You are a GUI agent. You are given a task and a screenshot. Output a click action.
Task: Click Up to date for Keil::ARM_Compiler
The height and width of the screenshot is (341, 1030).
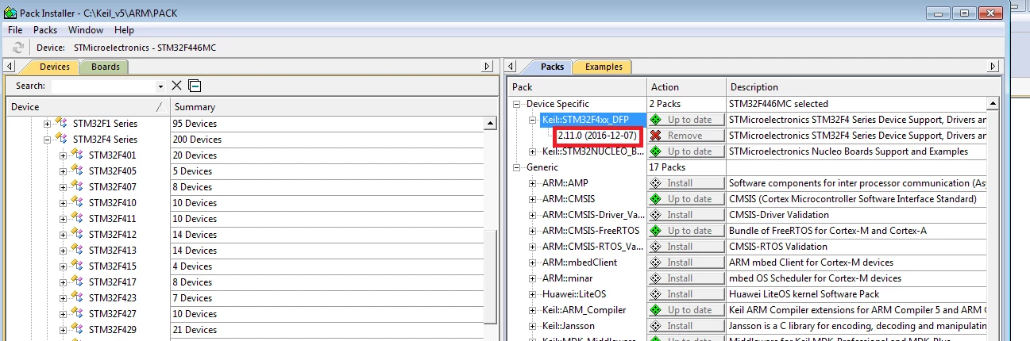pyautogui.click(x=686, y=310)
